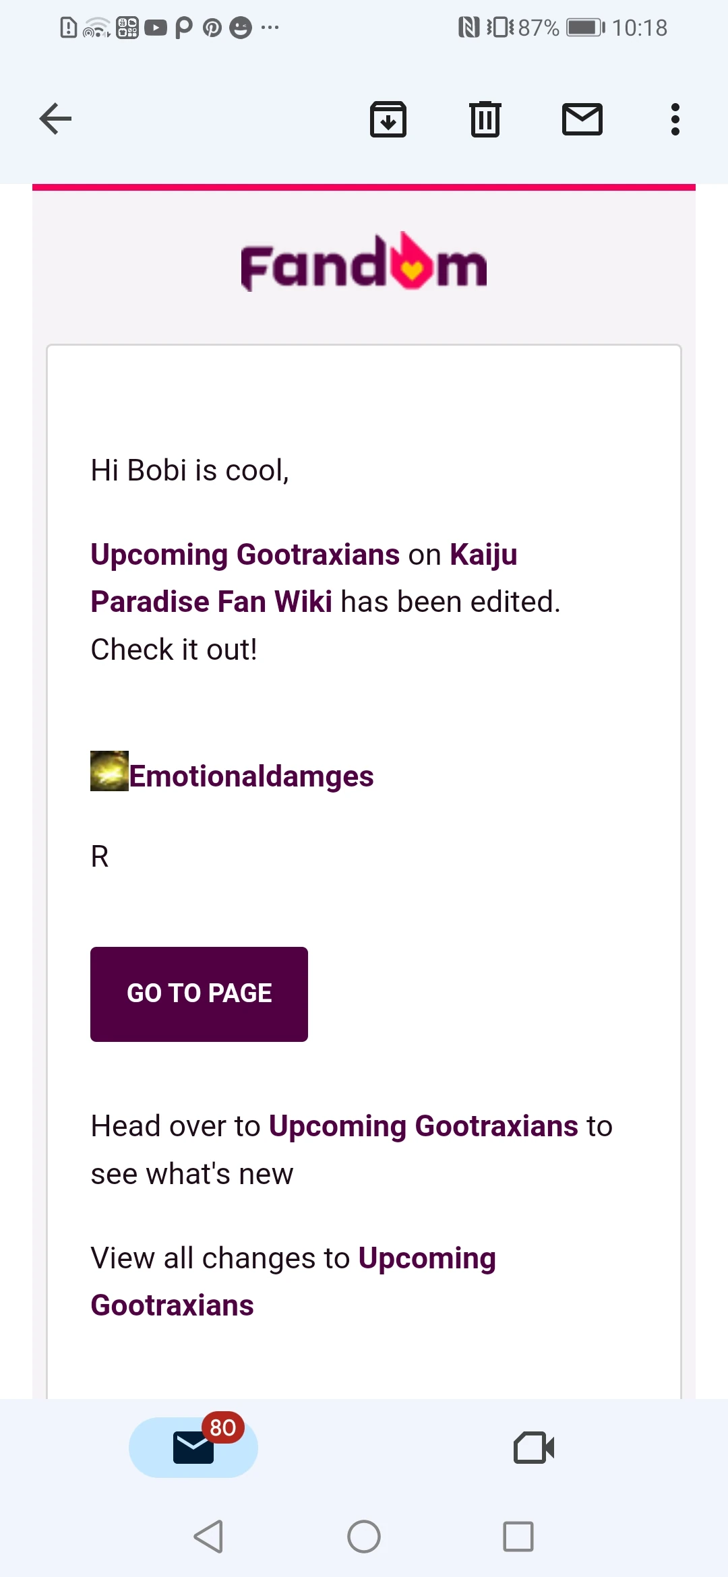Archive this email

pos(388,119)
